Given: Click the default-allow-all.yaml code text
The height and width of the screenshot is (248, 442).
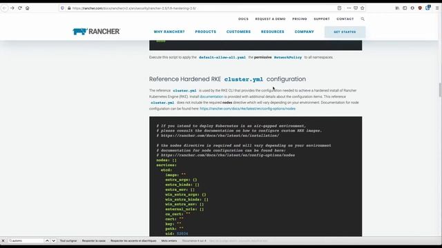Looking at the screenshot, I should [x=222, y=57].
